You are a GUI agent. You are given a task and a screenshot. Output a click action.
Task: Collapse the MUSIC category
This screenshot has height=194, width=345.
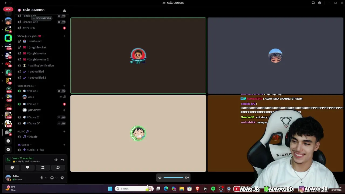(24, 131)
